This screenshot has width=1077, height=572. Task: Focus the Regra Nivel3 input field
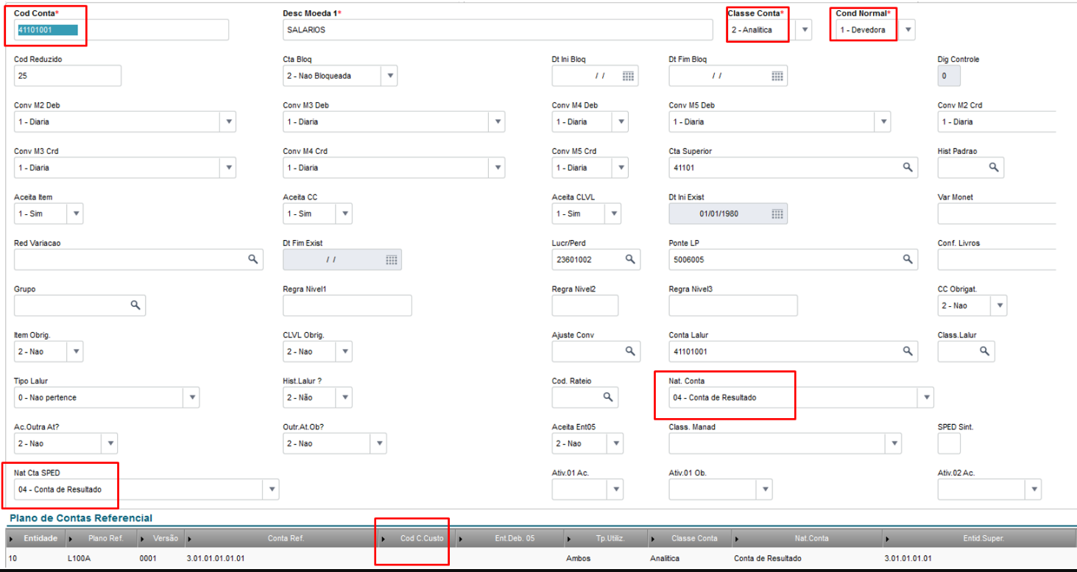[x=733, y=306]
